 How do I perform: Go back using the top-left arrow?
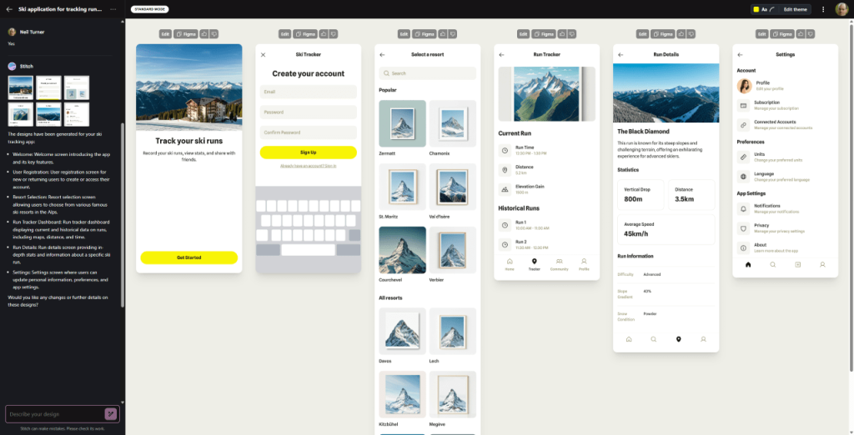click(x=8, y=9)
